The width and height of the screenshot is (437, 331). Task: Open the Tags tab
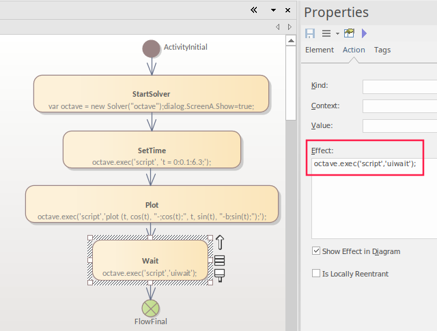(382, 50)
